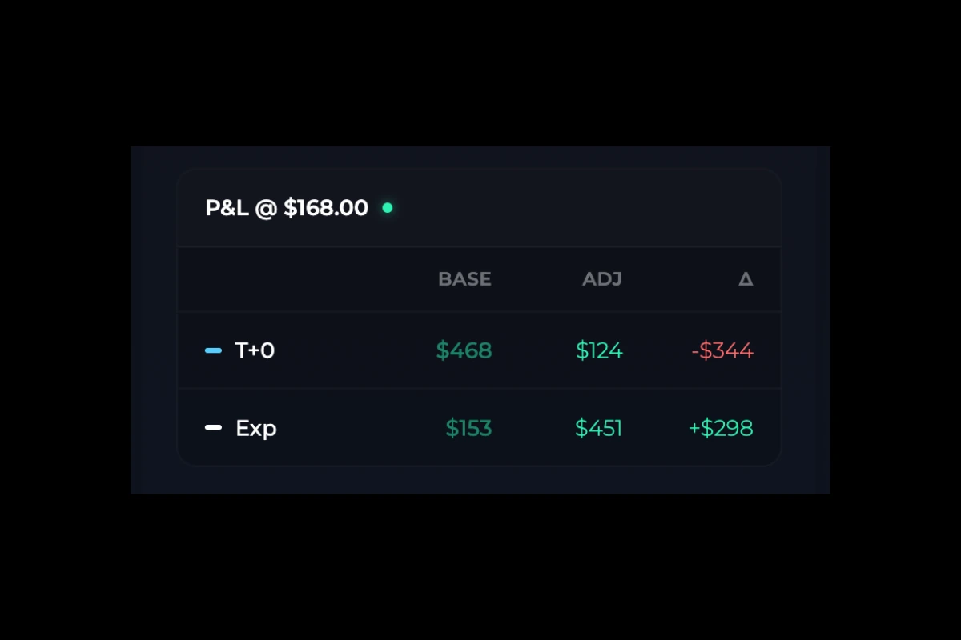Click the +$298 delta value
961x640 pixels.
[720, 428]
